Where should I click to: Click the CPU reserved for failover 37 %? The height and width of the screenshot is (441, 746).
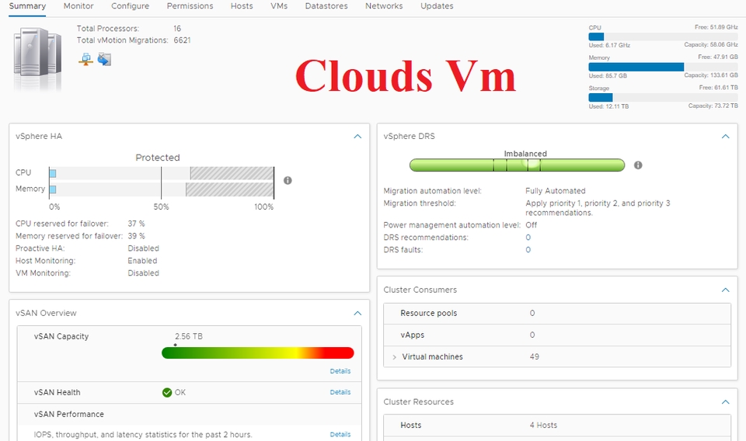(136, 224)
